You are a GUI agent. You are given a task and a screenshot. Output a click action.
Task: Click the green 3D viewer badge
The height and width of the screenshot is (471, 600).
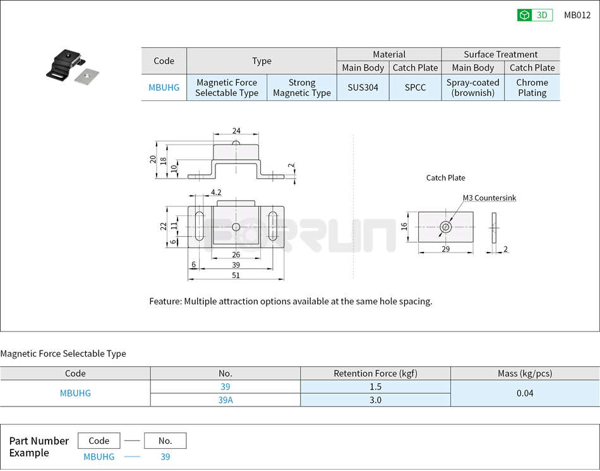[x=535, y=15]
